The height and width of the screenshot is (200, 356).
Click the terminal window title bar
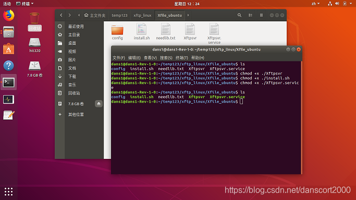click(206, 49)
